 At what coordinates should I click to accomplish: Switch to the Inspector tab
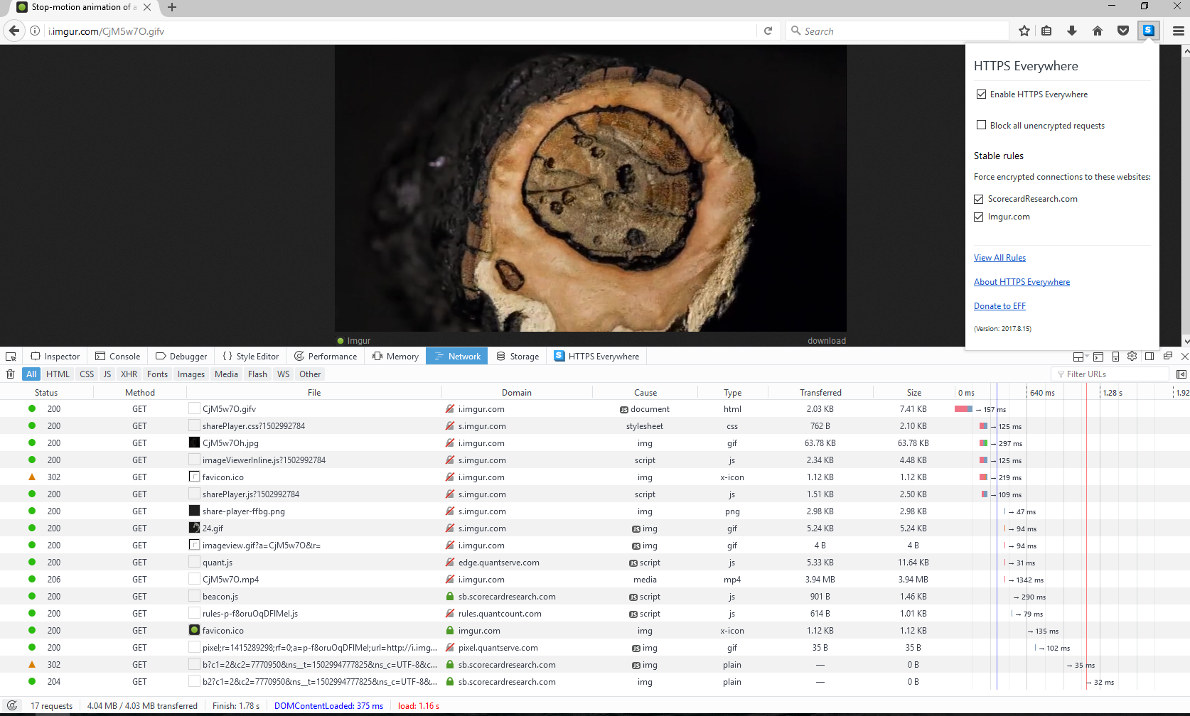(55, 357)
